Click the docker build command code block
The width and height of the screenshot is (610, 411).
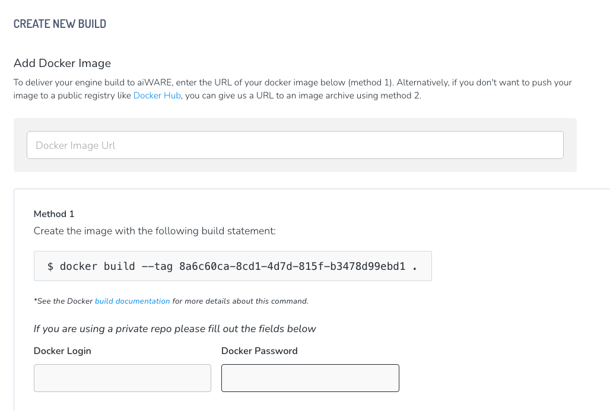tap(232, 266)
